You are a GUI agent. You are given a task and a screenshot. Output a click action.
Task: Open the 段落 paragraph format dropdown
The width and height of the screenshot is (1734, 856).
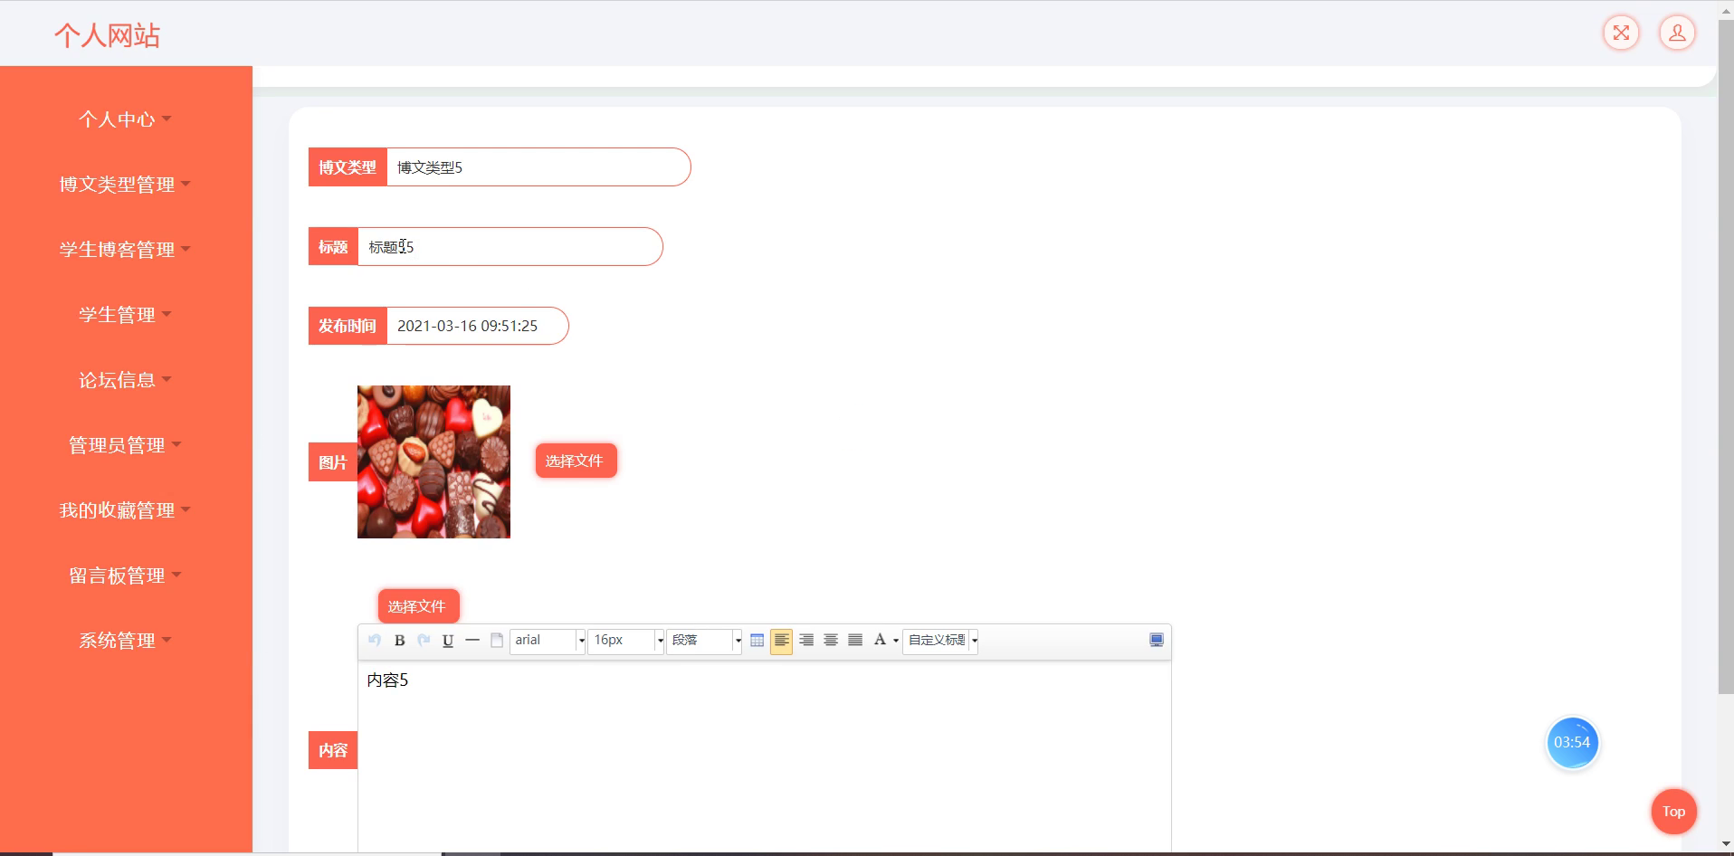[x=704, y=641]
